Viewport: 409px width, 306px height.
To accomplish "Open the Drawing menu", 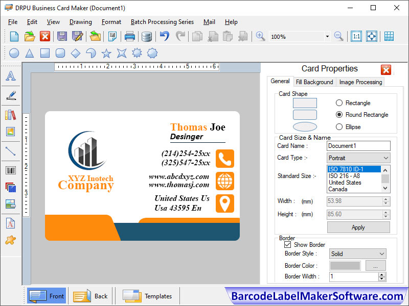I will (x=81, y=22).
